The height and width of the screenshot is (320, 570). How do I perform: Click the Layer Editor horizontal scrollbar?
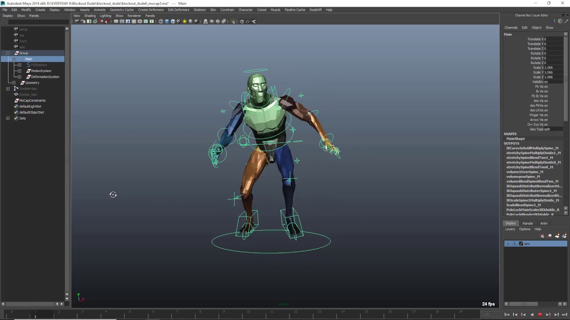523,304
